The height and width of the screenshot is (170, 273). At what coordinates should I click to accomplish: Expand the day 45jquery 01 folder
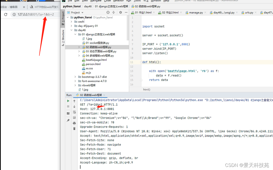pos(71,26)
